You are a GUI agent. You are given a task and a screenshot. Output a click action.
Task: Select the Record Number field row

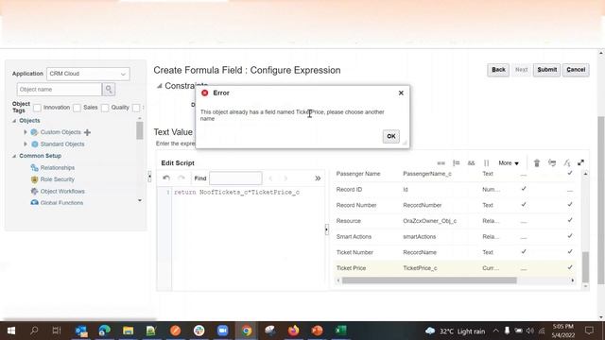[455, 205]
